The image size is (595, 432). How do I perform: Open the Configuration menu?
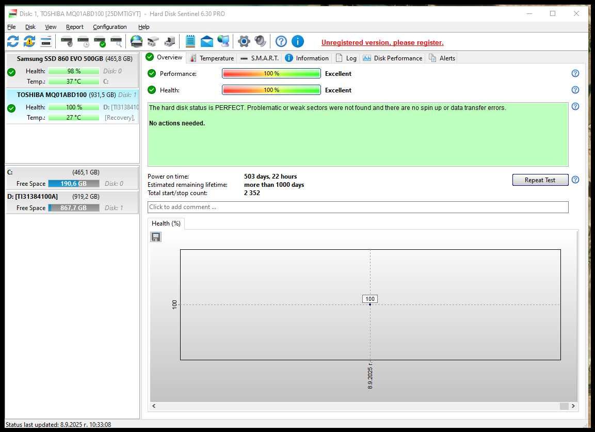coord(110,27)
